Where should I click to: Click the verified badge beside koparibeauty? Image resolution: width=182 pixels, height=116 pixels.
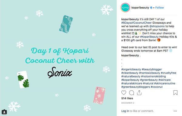coord(151,8)
